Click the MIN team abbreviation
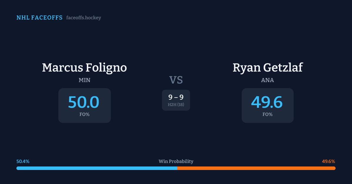The height and width of the screenshot is (184, 352). [x=84, y=80]
